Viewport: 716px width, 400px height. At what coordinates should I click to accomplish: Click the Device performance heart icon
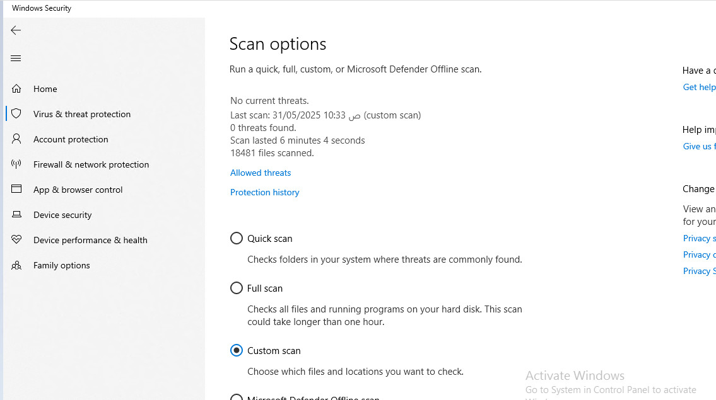(x=16, y=239)
